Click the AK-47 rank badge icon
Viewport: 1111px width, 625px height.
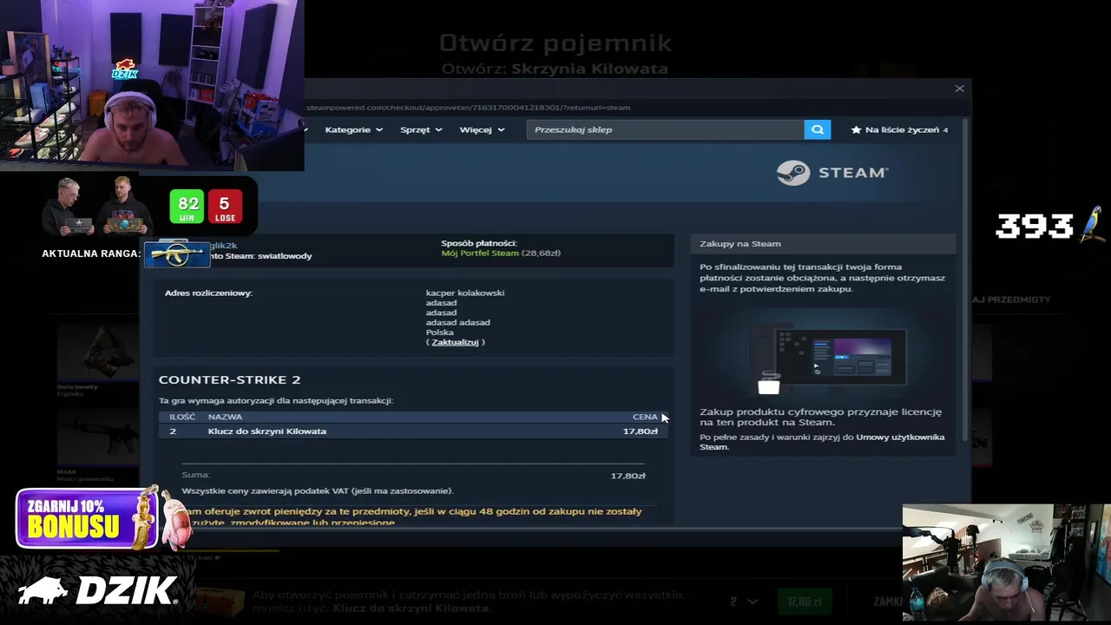point(178,254)
